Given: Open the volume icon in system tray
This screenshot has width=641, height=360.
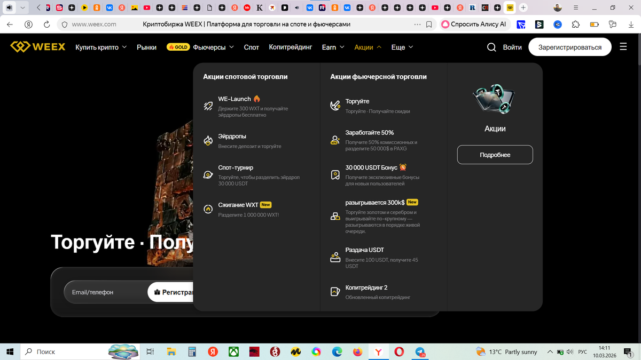Looking at the screenshot, I should pyautogui.click(x=570, y=352).
